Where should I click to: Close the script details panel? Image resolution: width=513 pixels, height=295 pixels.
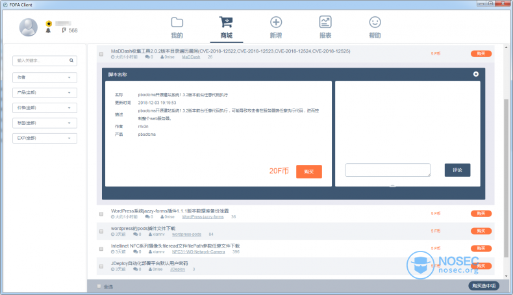476,74
